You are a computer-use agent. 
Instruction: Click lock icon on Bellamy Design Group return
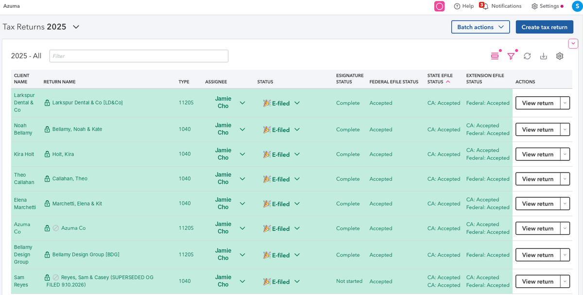pyautogui.click(x=47, y=255)
